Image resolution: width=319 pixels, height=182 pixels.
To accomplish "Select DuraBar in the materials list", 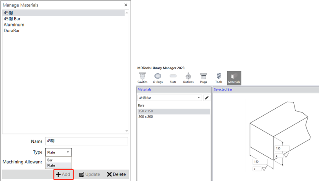I will 64,31.
